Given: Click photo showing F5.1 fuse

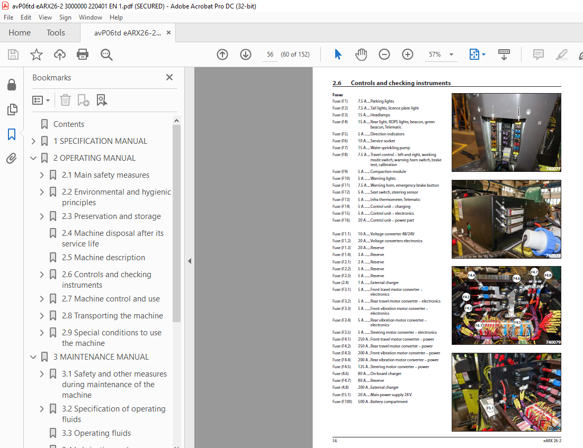Looking at the screenshot, I should (x=506, y=392).
